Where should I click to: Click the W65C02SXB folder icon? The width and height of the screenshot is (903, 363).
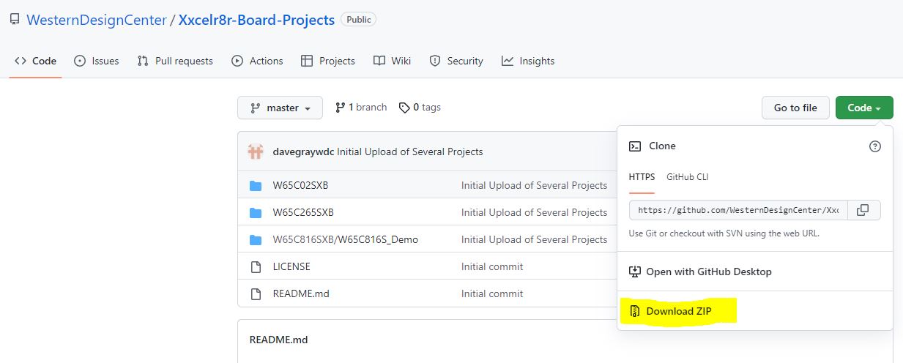[256, 185]
